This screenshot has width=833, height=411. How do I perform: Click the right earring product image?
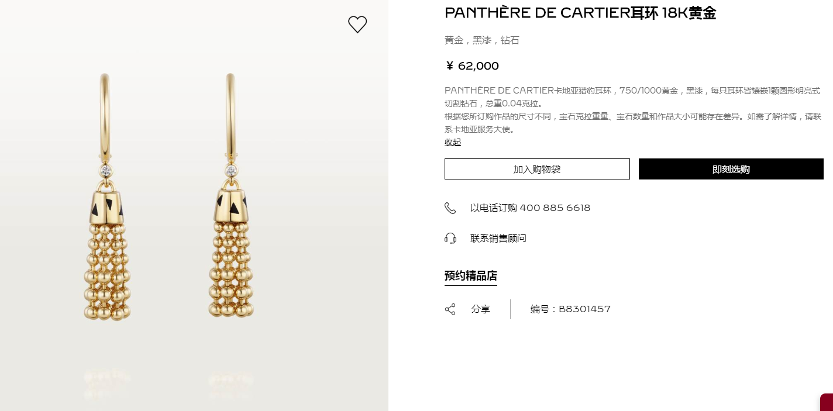tap(232, 196)
